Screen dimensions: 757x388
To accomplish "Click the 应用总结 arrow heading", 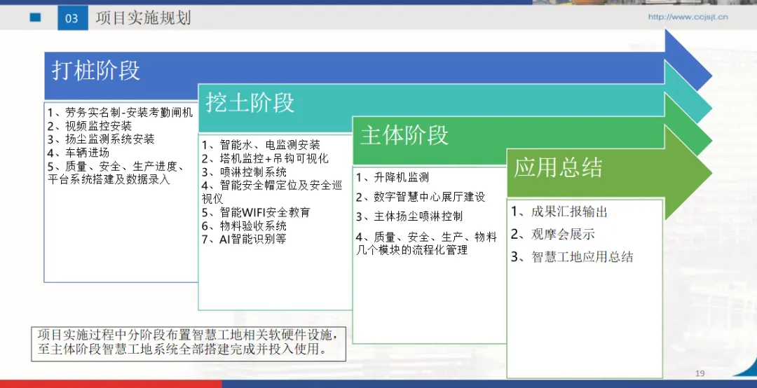I will [x=559, y=167].
